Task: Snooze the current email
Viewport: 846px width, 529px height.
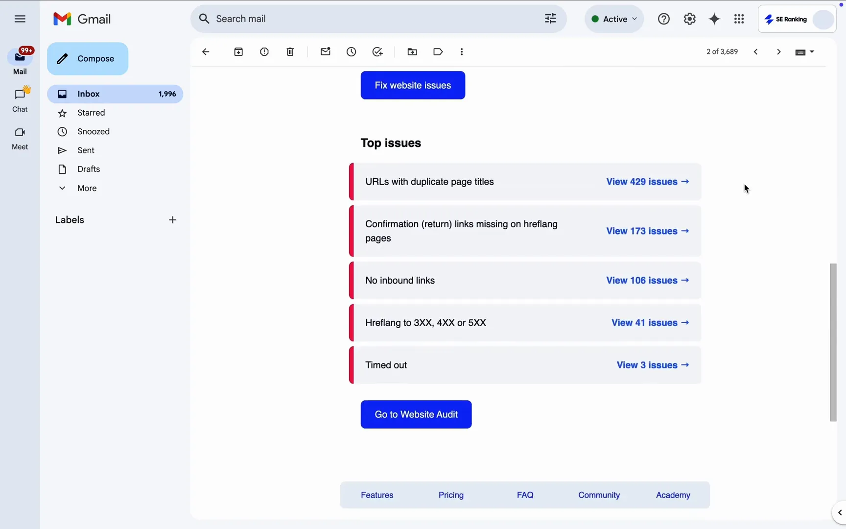Action: pyautogui.click(x=352, y=51)
